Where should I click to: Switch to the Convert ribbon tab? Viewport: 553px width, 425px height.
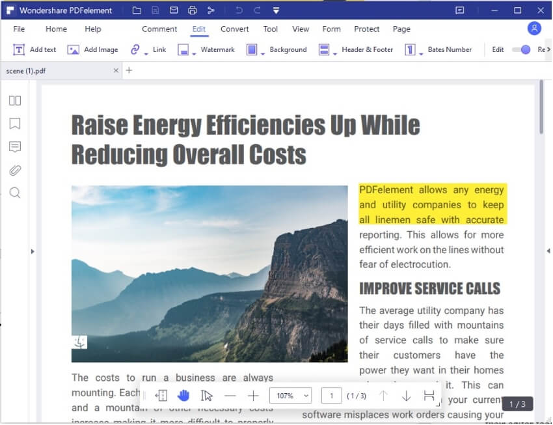(x=234, y=29)
